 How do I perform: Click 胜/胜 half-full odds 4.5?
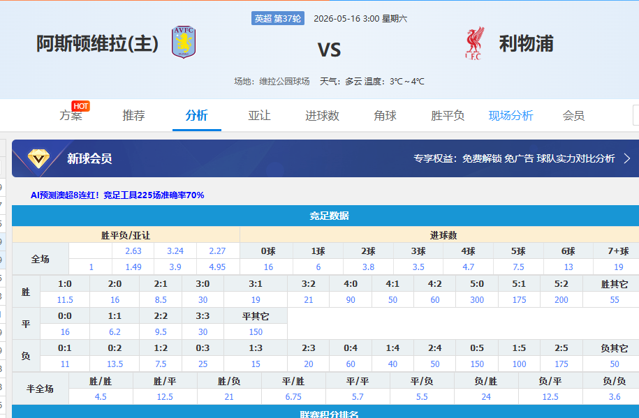click(x=101, y=397)
